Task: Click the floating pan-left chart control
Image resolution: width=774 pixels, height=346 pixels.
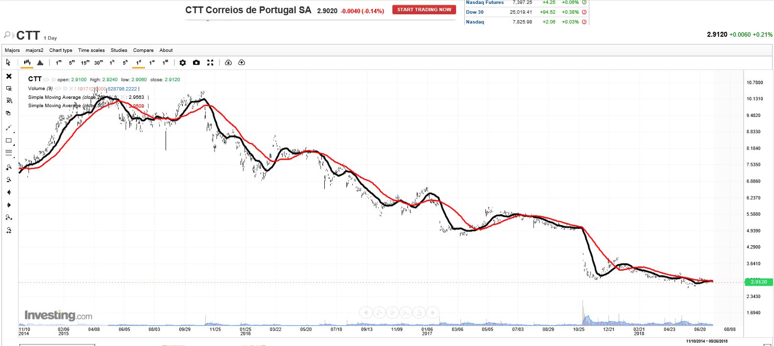Action: 366,312
